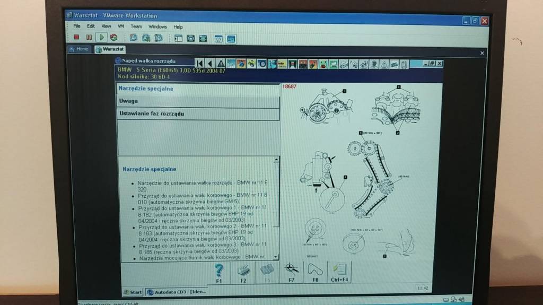Open the Ustawianie faz rozrządu section
Image resolution: width=543 pixels, height=305 pixels.
click(198, 114)
